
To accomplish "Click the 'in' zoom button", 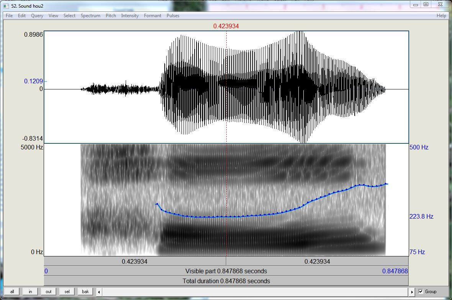I will (30, 291).
